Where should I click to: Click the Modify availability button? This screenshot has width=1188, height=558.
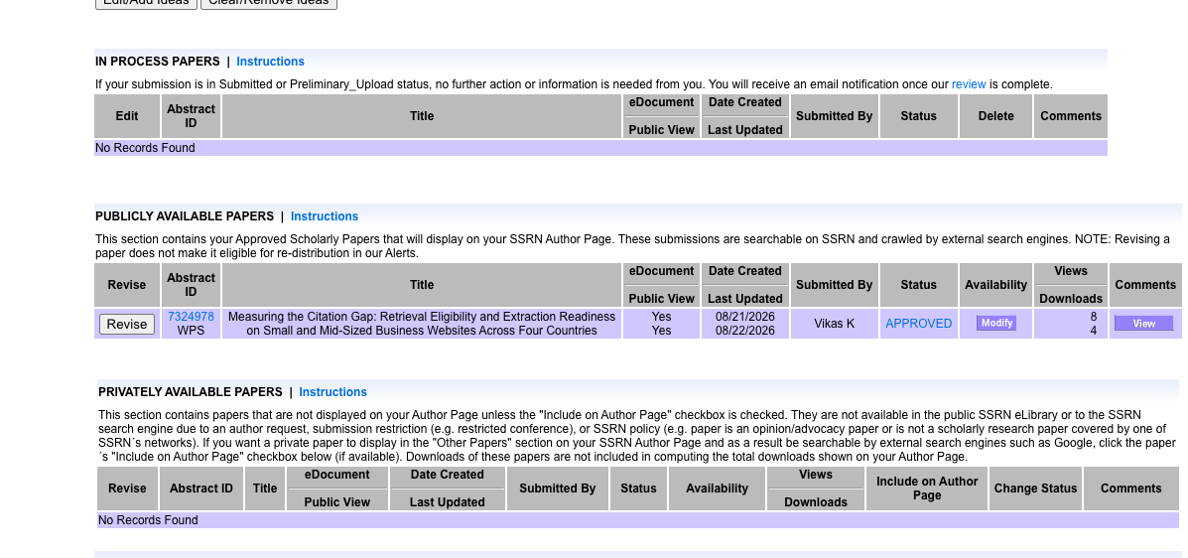point(996,323)
